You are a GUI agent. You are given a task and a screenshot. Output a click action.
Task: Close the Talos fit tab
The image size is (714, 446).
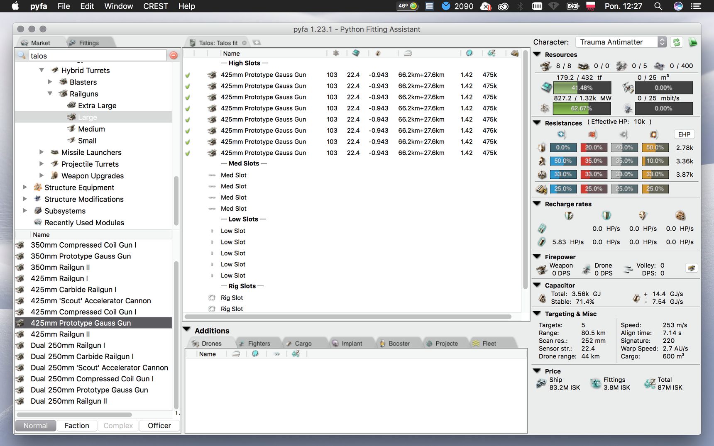click(x=244, y=43)
